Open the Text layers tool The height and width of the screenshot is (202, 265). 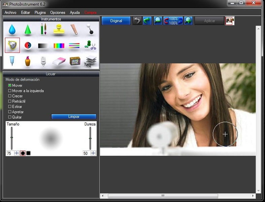(91, 61)
